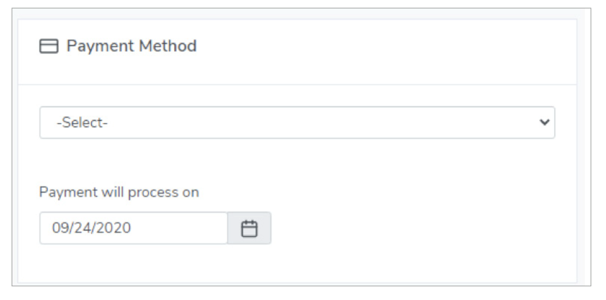The image size is (606, 300).
Task: Click the calendar icon button
Action: pos(249,228)
